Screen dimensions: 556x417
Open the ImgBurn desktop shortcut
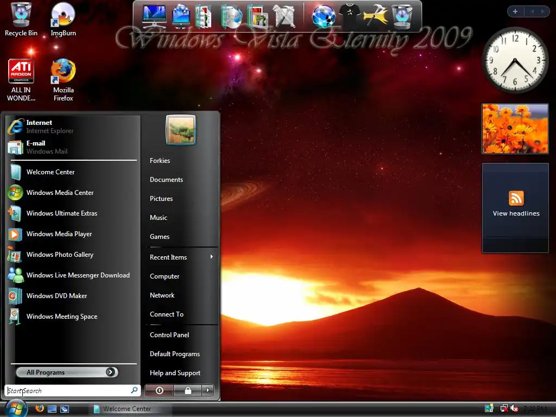tap(63, 20)
